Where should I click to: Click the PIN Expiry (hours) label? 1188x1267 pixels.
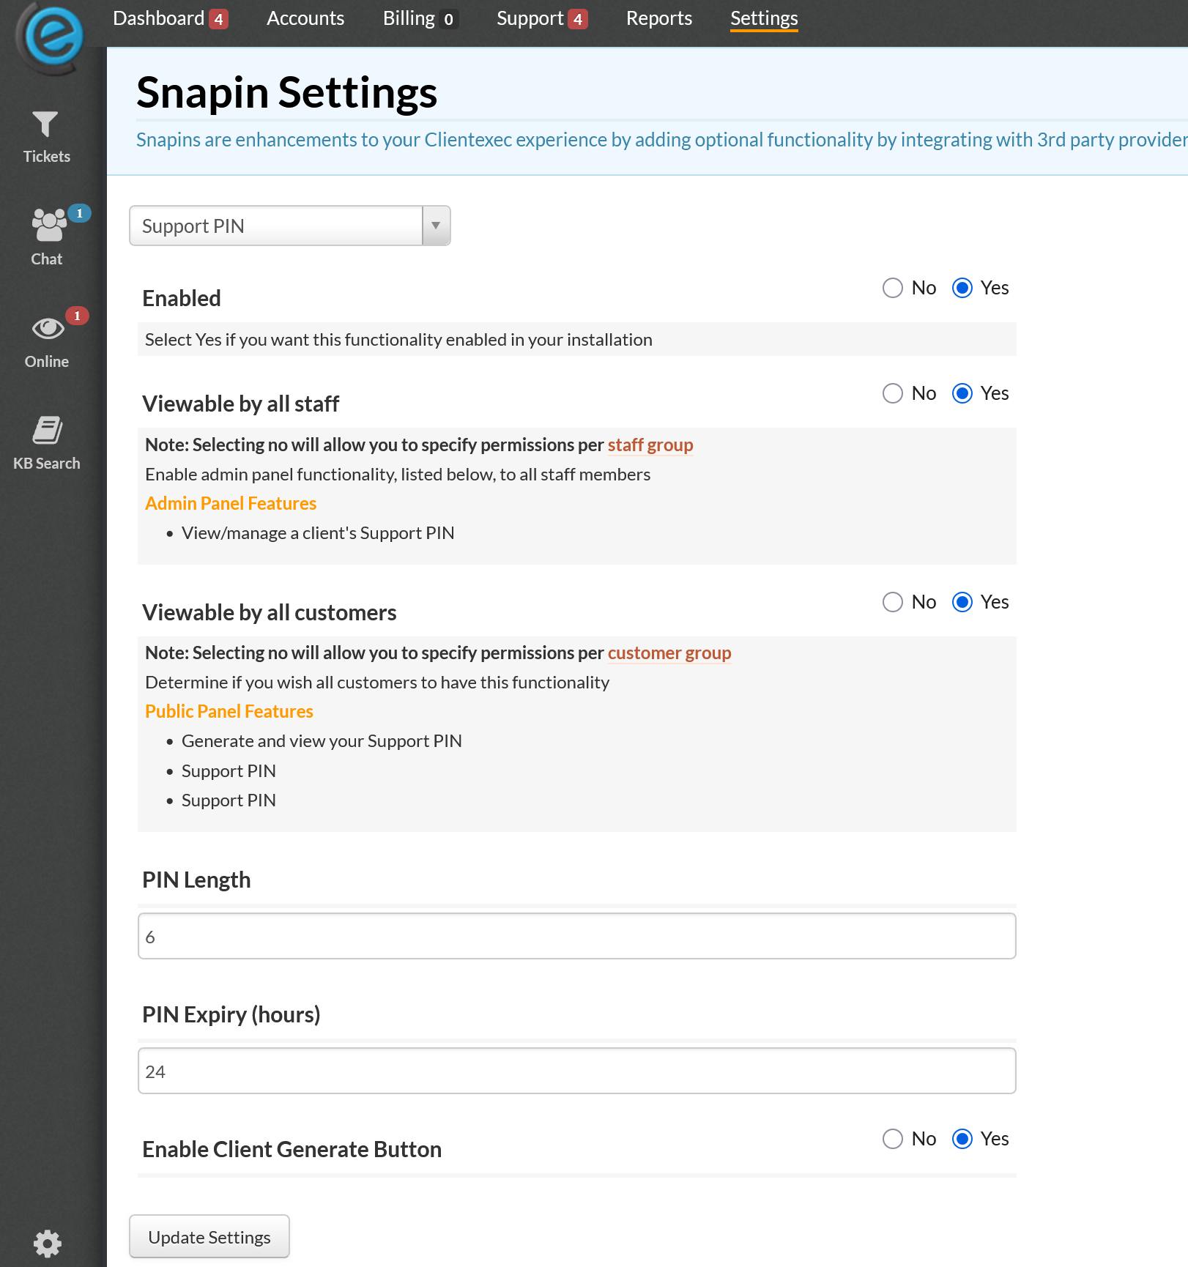231,1015
